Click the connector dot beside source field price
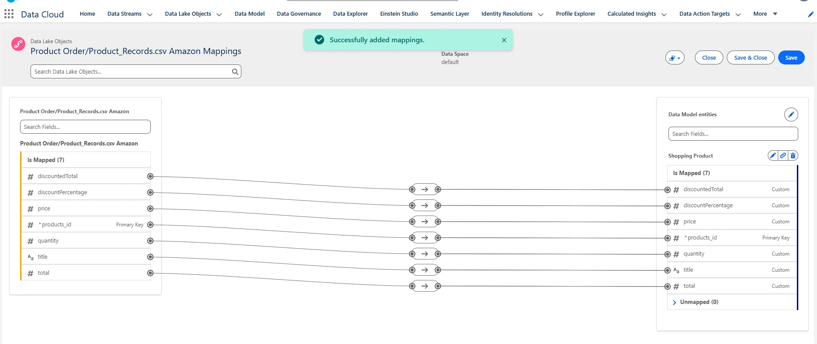 150,209
